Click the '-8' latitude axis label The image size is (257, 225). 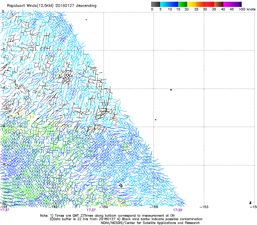click(x=3, y=164)
